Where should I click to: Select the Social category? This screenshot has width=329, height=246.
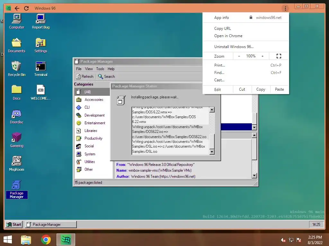point(92,146)
